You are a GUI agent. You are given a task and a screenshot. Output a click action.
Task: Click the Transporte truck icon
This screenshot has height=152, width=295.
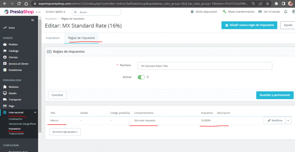click(x=5, y=100)
